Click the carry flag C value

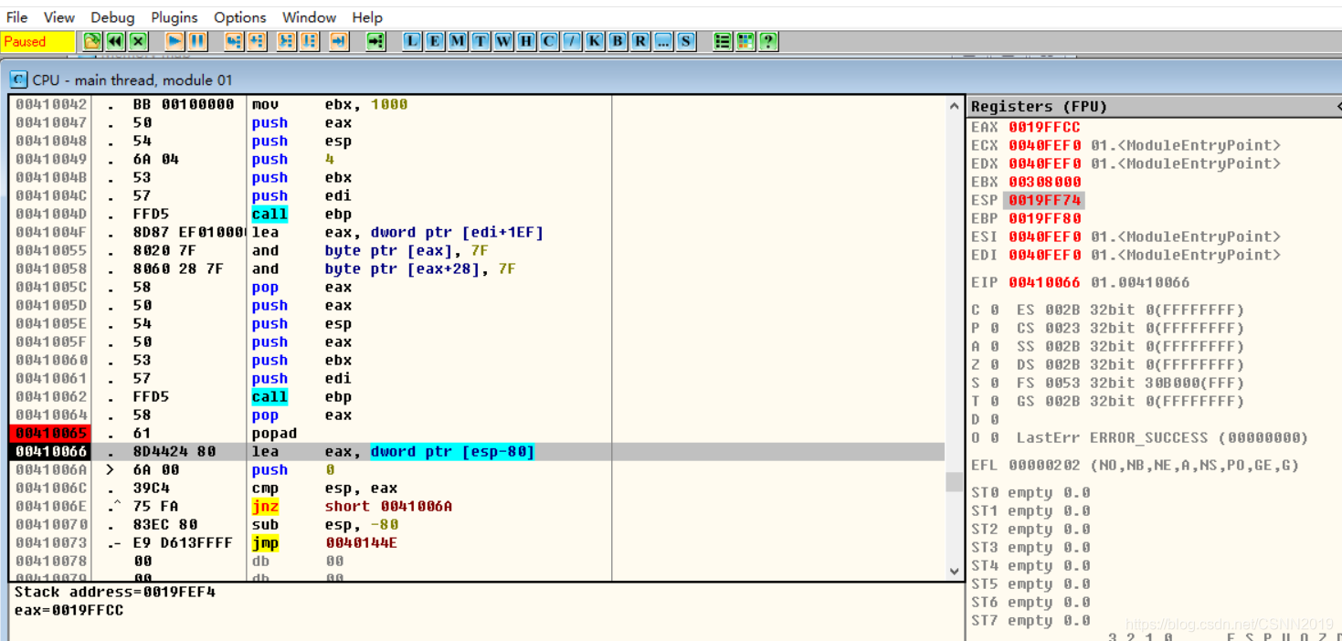click(994, 310)
